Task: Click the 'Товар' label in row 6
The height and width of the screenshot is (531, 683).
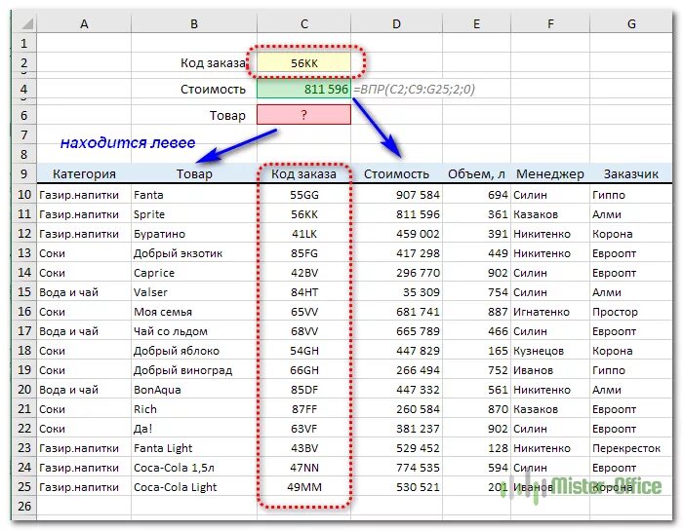Action: click(227, 115)
